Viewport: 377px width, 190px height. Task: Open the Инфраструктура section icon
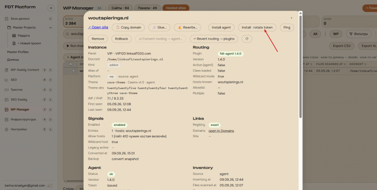click(x=6, y=119)
